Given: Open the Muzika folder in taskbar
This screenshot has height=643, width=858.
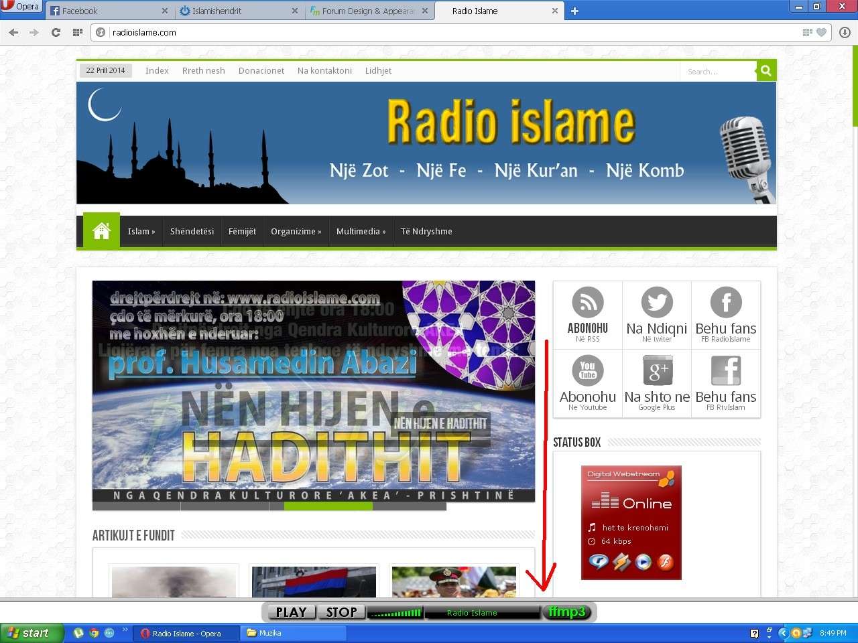Looking at the screenshot, I should (294, 633).
